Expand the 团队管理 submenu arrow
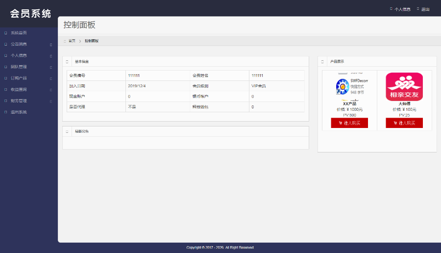441x253 pixels. pos(51,67)
